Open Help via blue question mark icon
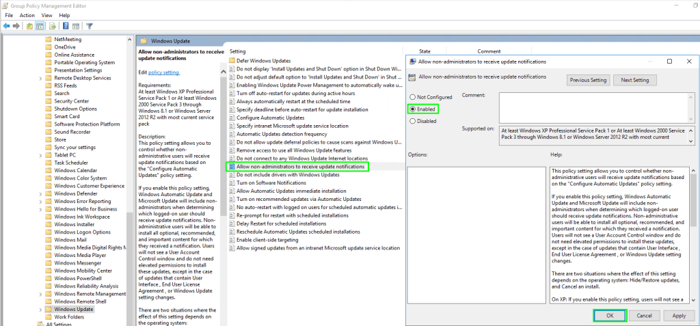This screenshot has height=326, width=700. pyautogui.click(x=66, y=26)
